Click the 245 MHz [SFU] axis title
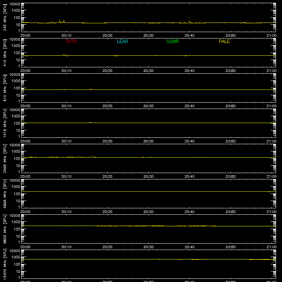This screenshot has width=282, height=282. pos(5,17)
